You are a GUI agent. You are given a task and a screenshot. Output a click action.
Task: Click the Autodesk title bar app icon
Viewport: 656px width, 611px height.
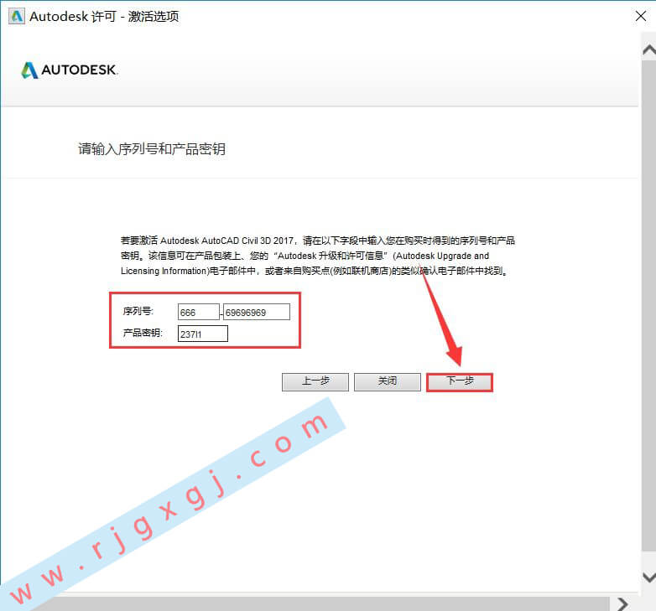point(17,16)
